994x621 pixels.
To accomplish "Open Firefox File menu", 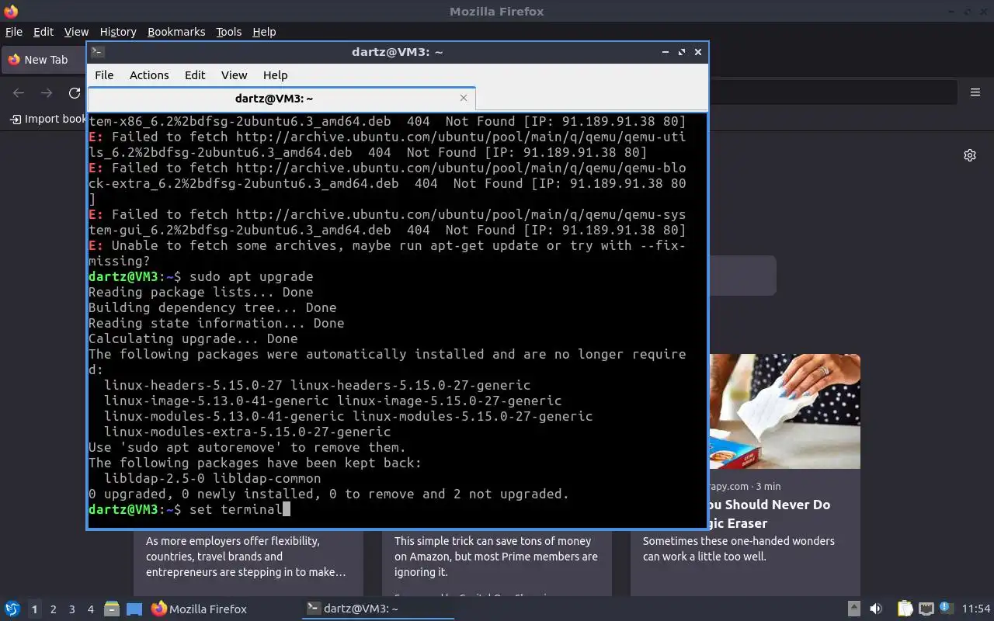I will pyautogui.click(x=14, y=32).
